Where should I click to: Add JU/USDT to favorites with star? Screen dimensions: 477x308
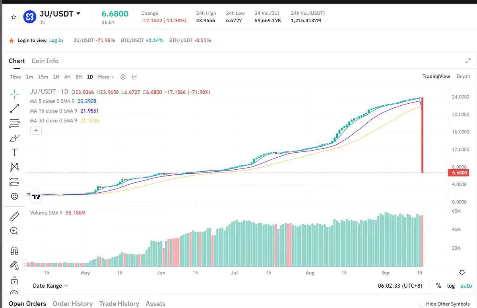tap(14, 17)
